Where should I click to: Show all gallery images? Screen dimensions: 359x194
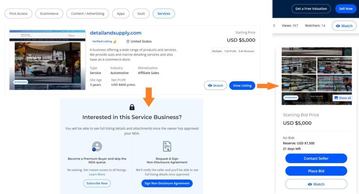point(342,97)
